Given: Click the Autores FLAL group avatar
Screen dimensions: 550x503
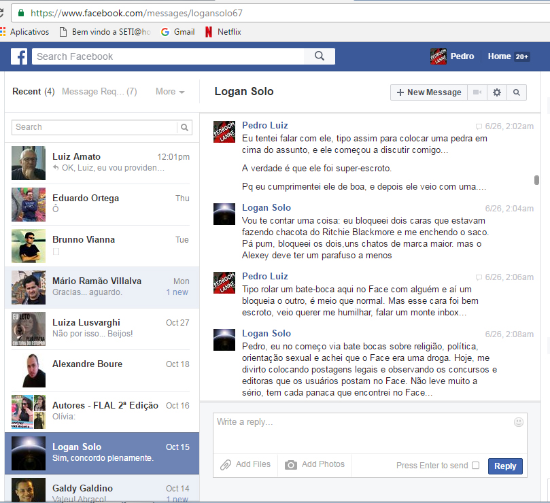Looking at the screenshot, I should click(x=29, y=412).
